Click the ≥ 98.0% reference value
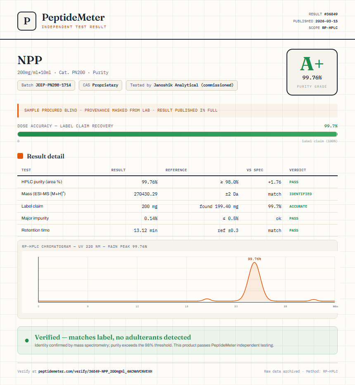Screen dimensions: 355x385 (x=229, y=182)
